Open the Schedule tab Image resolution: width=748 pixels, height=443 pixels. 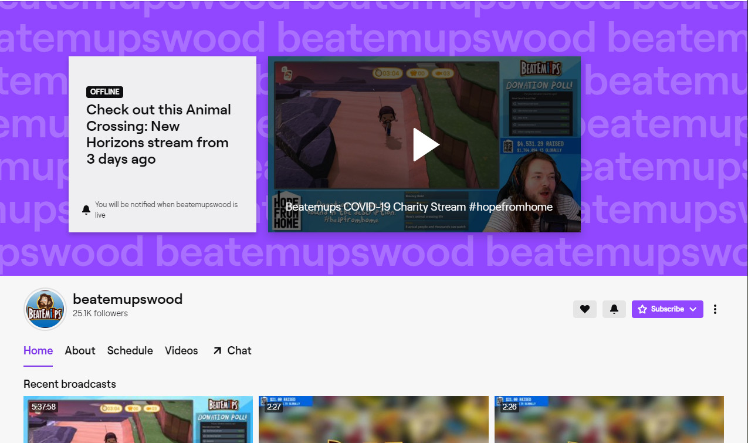(130, 350)
